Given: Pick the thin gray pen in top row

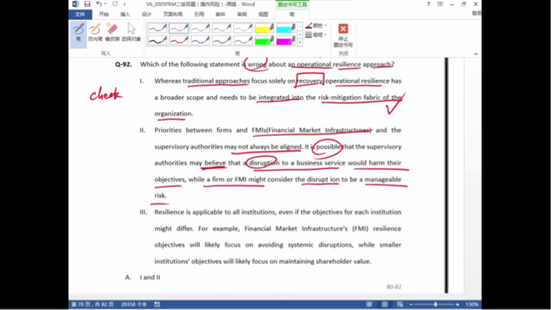Looking at the screenshot, I should pos(243,28).
